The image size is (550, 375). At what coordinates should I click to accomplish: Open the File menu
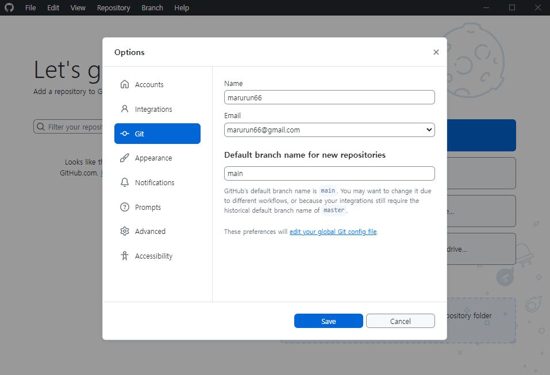click(x=30, y=7)
